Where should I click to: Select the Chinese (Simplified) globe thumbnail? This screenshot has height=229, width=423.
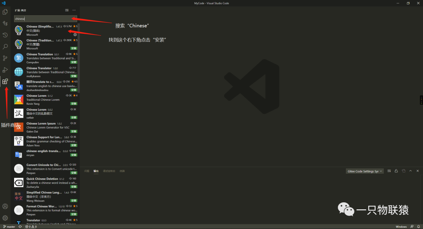pos(19,30)
